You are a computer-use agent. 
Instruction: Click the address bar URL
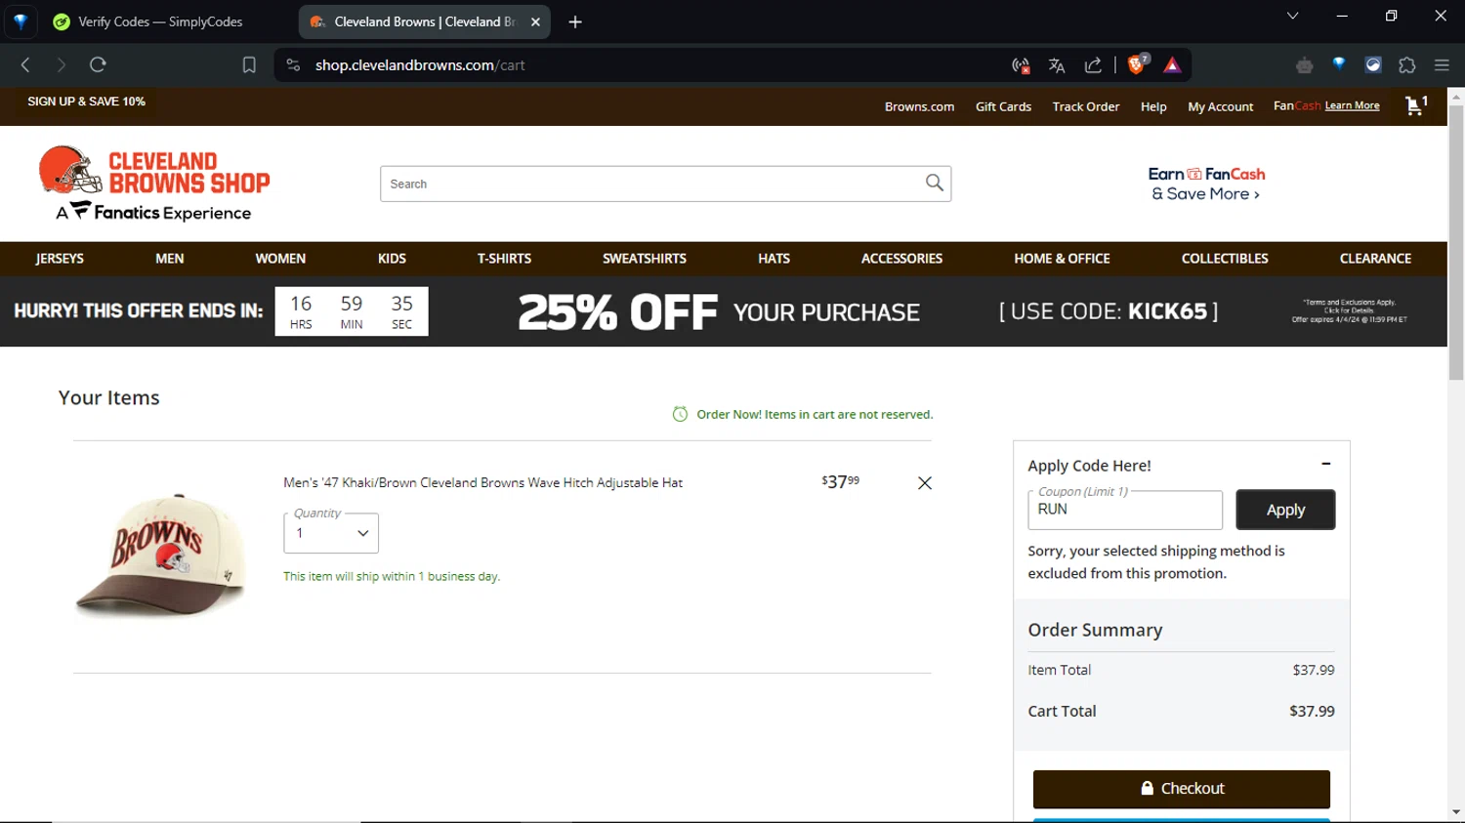pyautogui.click(x=420, y=65)
